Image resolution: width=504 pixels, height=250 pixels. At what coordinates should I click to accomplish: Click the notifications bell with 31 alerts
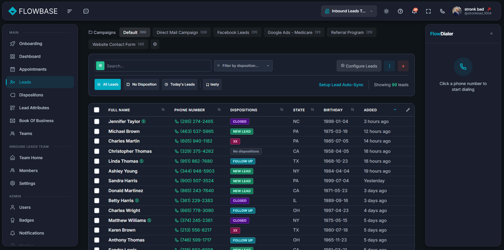[x=414, y=11]
